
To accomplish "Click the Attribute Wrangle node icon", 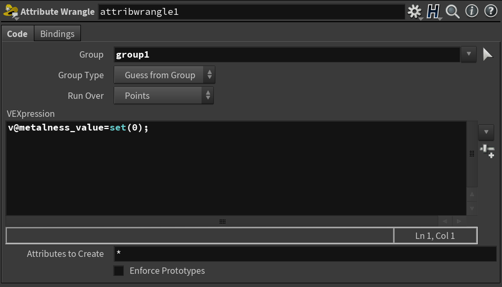I will [11, 12].
